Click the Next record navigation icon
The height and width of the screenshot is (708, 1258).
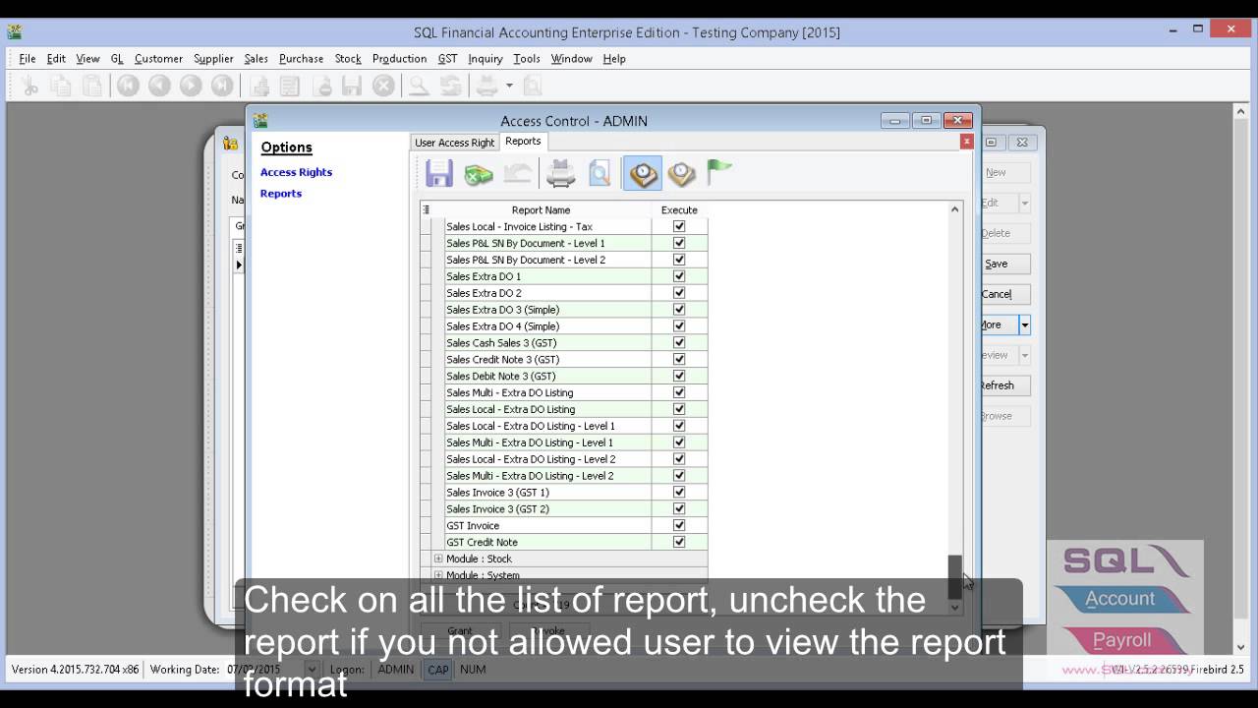pyautogui.click(x=191, y=86)
